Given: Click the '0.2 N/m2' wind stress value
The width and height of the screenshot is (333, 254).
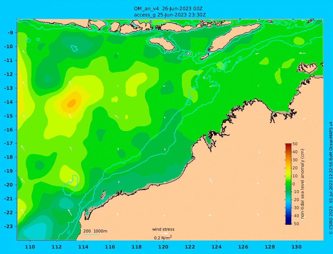Looking at the screenshot, I should pos(163,238).
